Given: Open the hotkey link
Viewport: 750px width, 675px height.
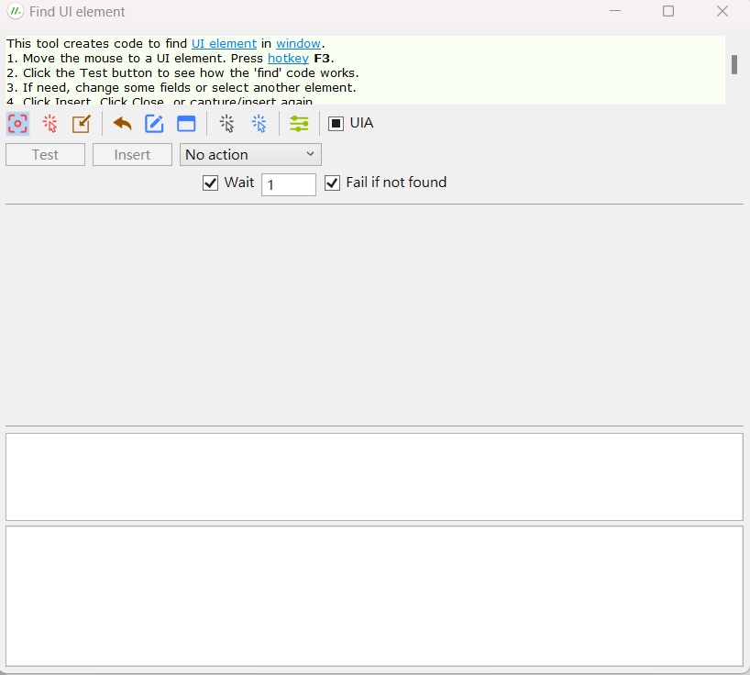Looking at the screenshot, I should pos(289,59).
